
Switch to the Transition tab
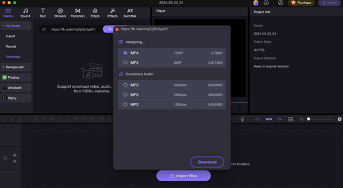(x=77, y=13)
